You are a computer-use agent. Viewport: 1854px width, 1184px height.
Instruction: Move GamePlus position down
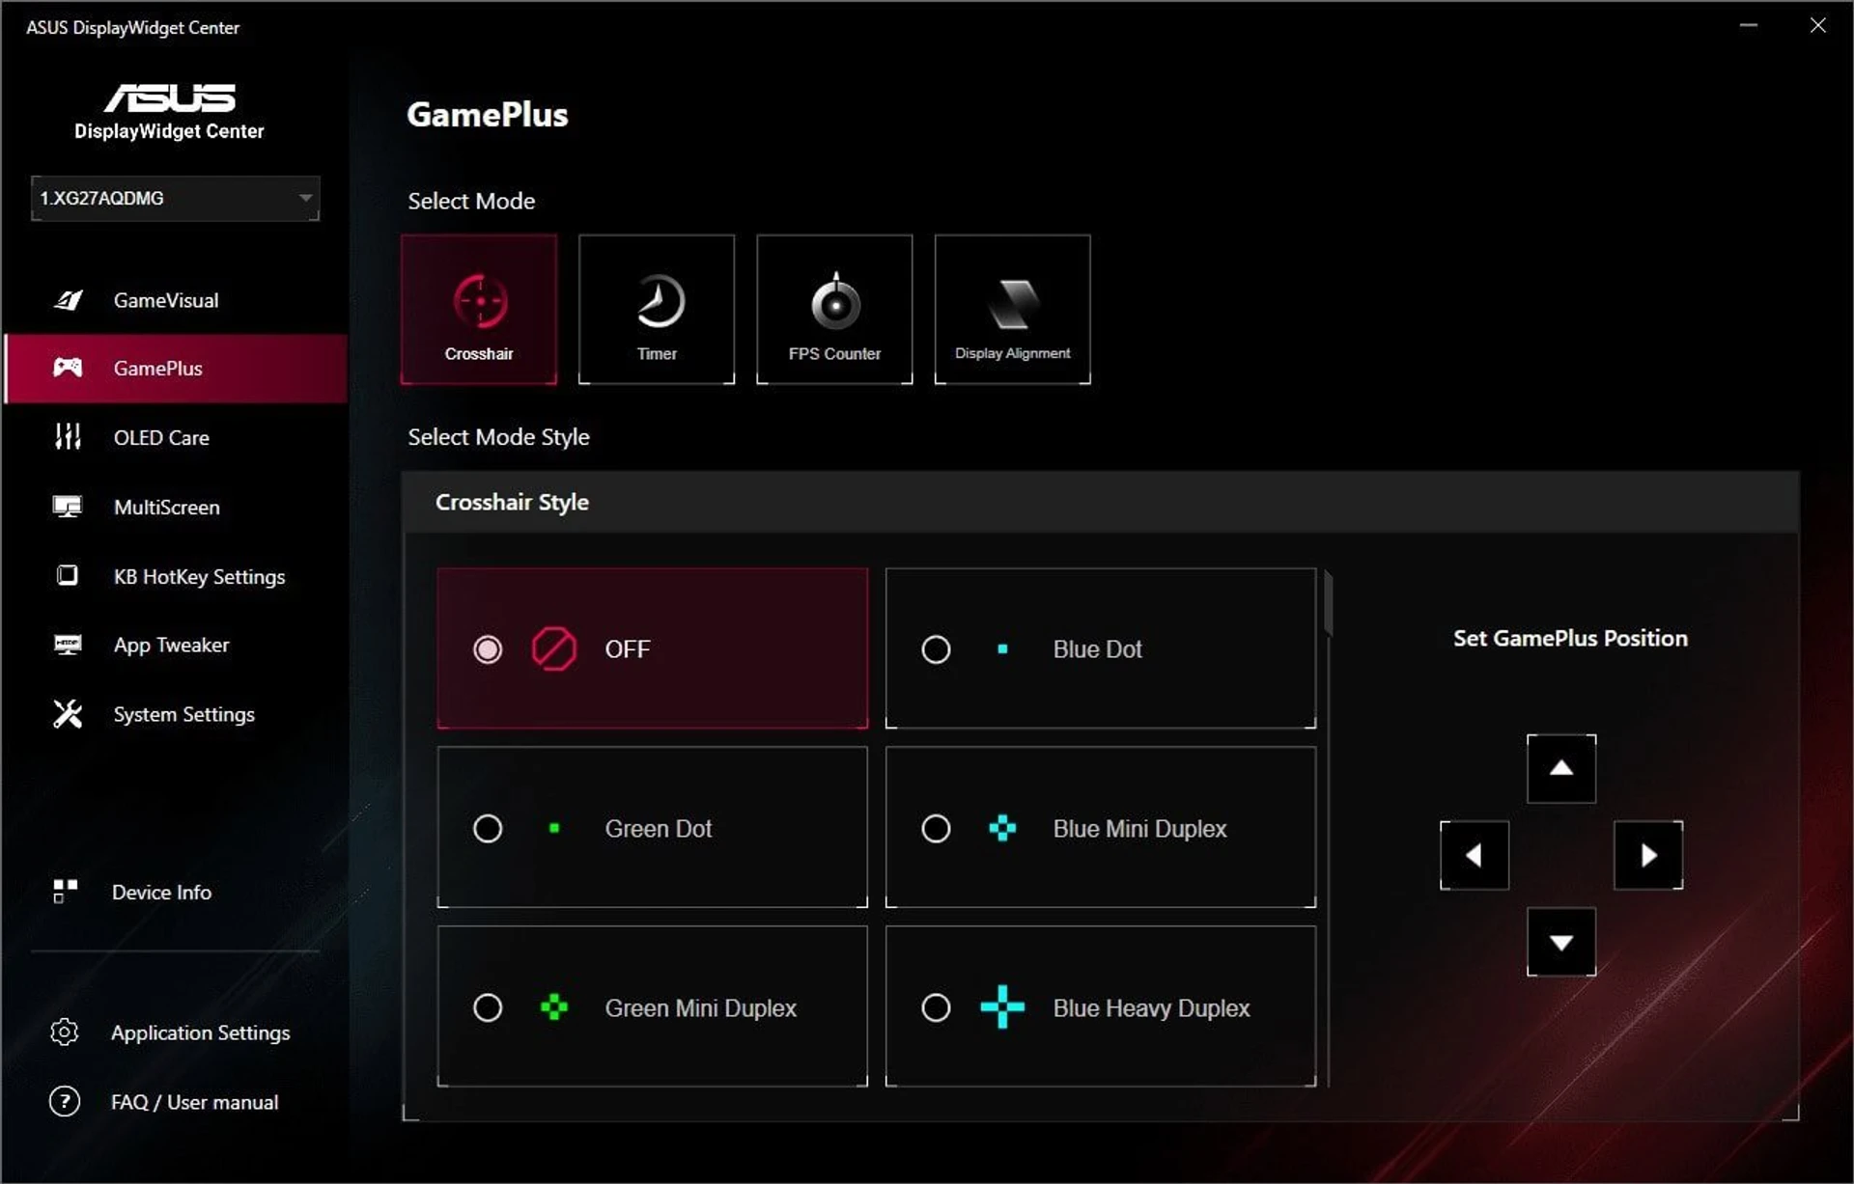(x=1561, y=942)
